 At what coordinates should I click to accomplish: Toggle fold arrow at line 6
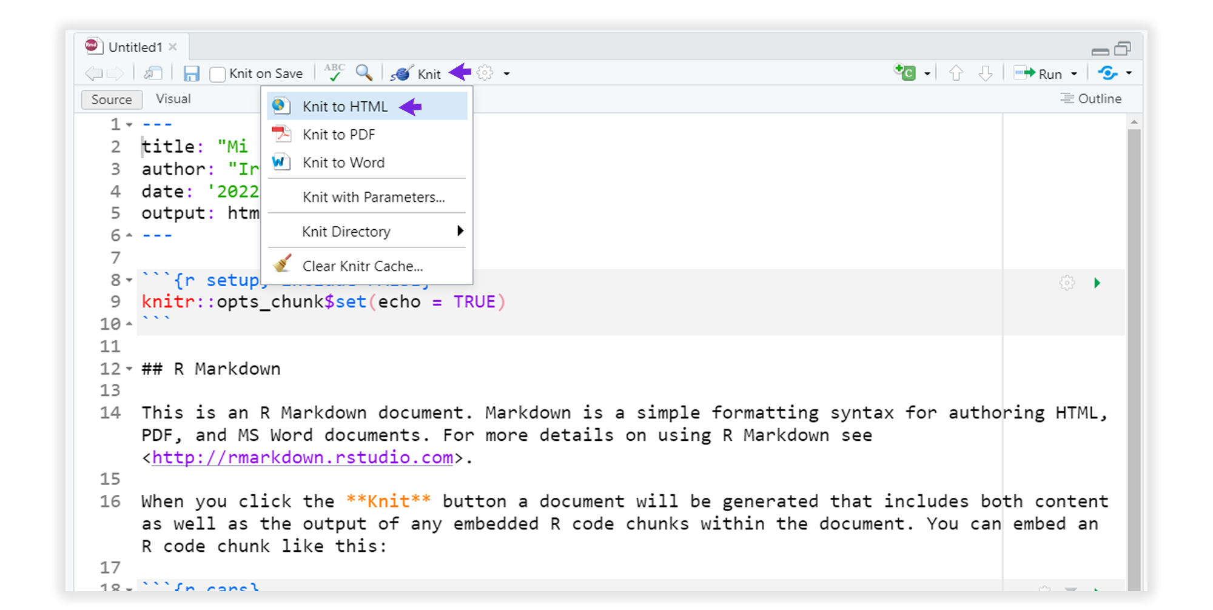pos(129,235)
